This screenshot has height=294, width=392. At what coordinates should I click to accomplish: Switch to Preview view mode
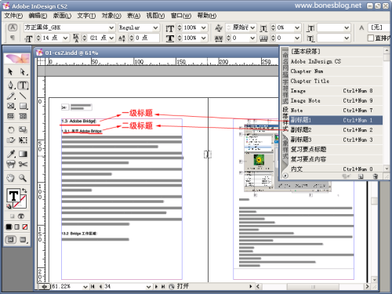(23, 240)
